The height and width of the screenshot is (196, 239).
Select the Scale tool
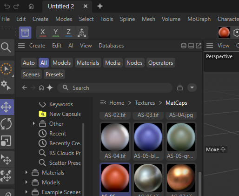6,141
